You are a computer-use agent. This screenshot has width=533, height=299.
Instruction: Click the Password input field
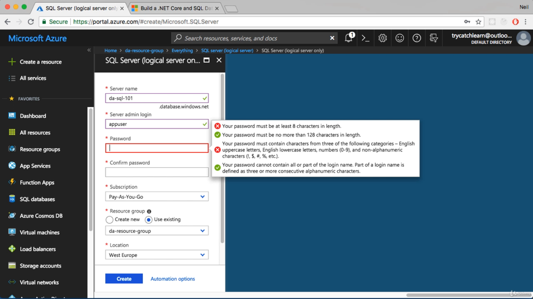tap(157, 148)
